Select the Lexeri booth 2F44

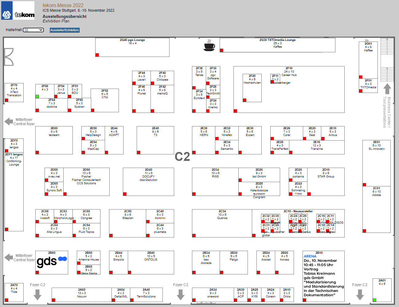click(142, 78)
